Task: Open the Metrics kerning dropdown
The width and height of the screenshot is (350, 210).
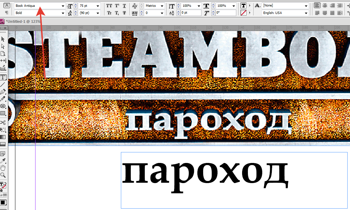Action: (162, 6)
